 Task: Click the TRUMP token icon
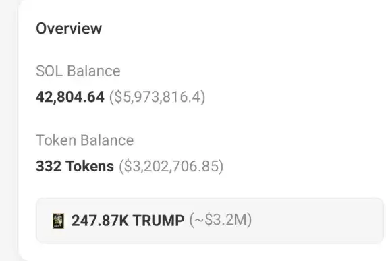[x=59, y=221]
